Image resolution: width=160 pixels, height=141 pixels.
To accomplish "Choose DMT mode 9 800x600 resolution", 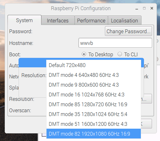I will [94, 85].
